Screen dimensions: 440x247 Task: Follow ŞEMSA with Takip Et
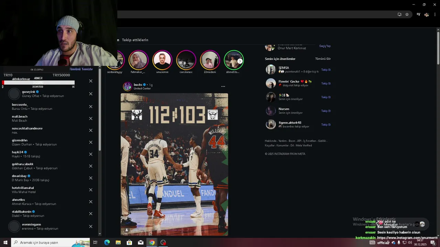326,70
